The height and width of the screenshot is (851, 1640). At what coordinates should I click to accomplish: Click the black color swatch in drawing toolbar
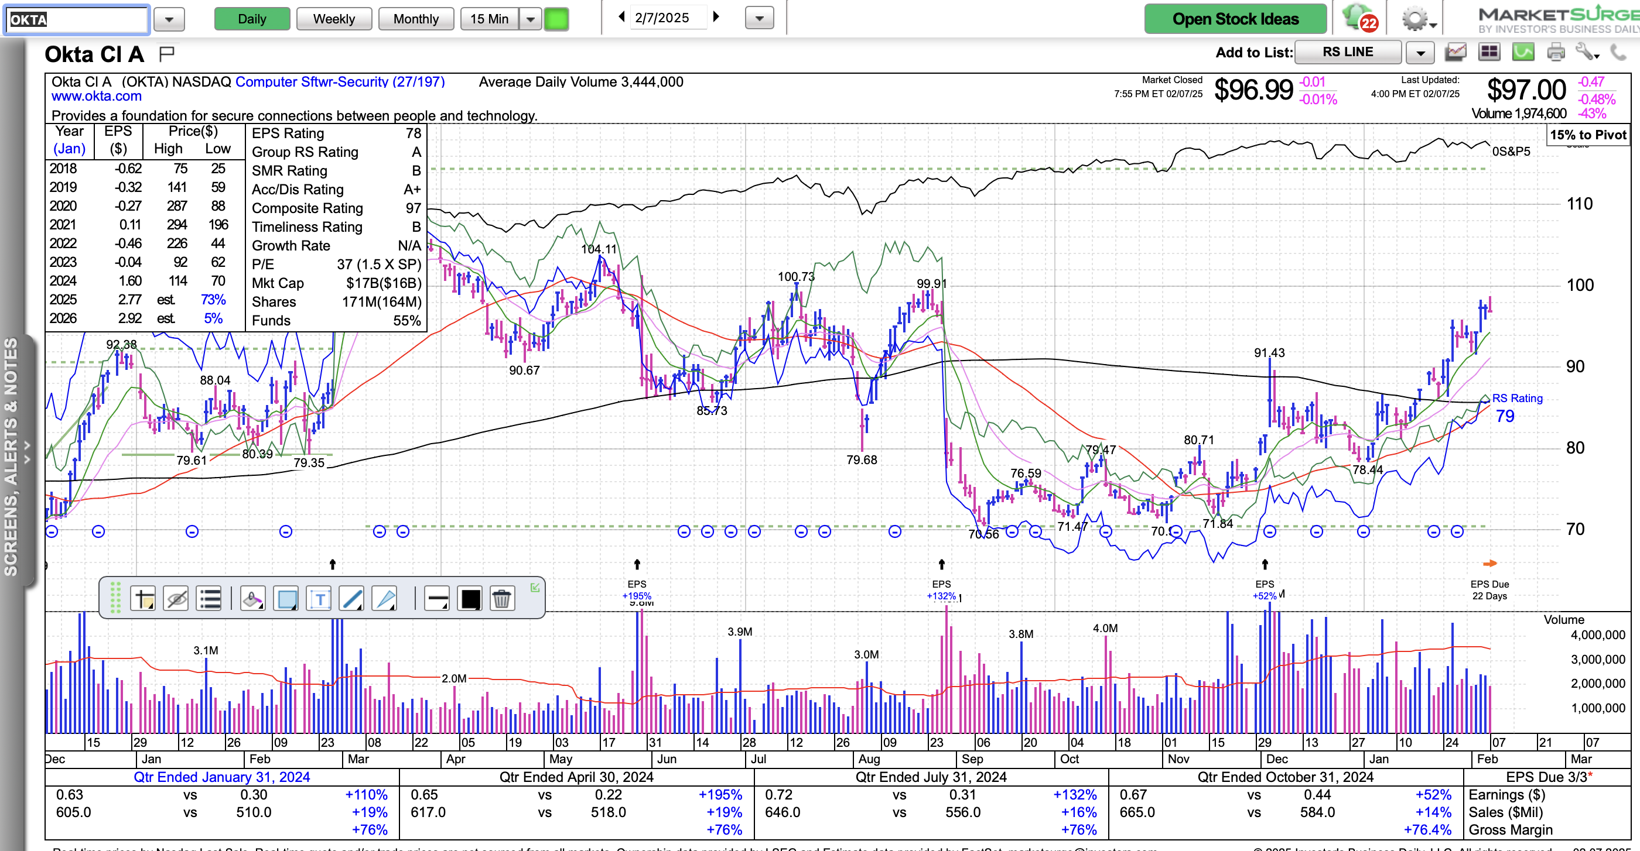coord(470,599)
